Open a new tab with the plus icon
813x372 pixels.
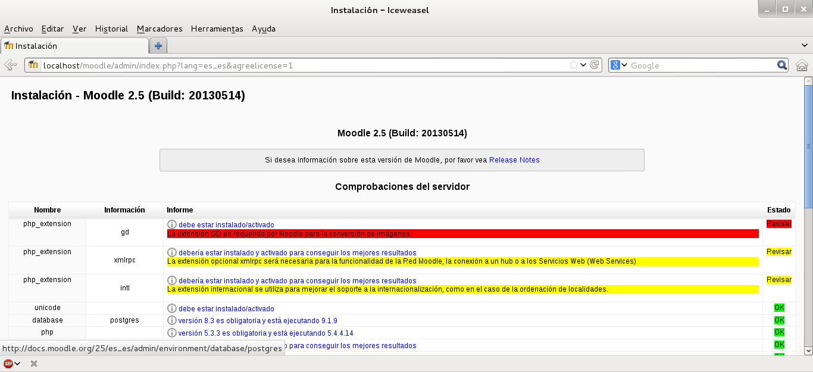[x=157, y=45]
